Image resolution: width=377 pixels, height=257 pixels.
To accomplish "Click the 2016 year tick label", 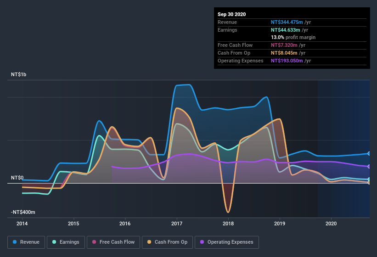I will [125, 224].
